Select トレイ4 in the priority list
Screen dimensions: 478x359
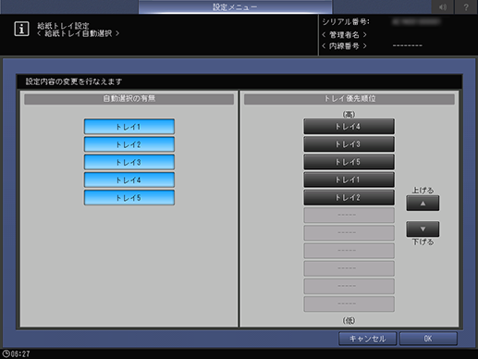[349, 127]
